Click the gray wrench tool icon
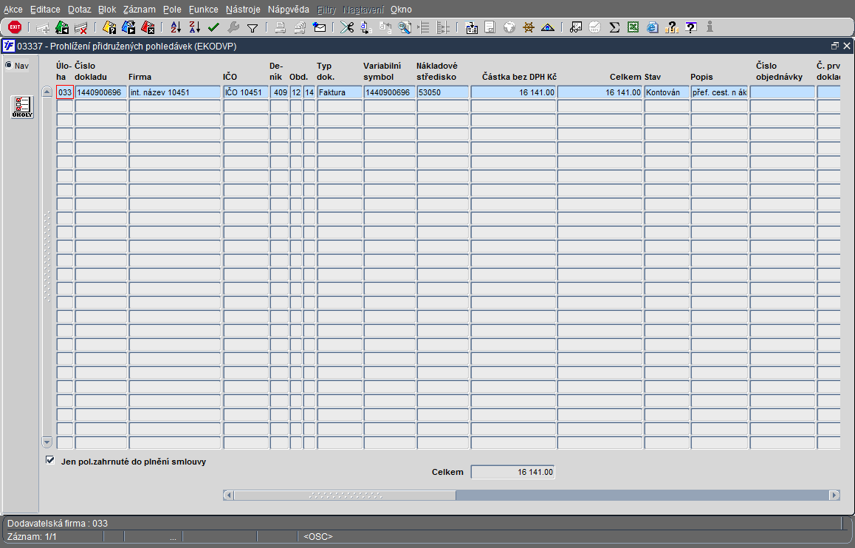855x548 pixels. [233, 27]
